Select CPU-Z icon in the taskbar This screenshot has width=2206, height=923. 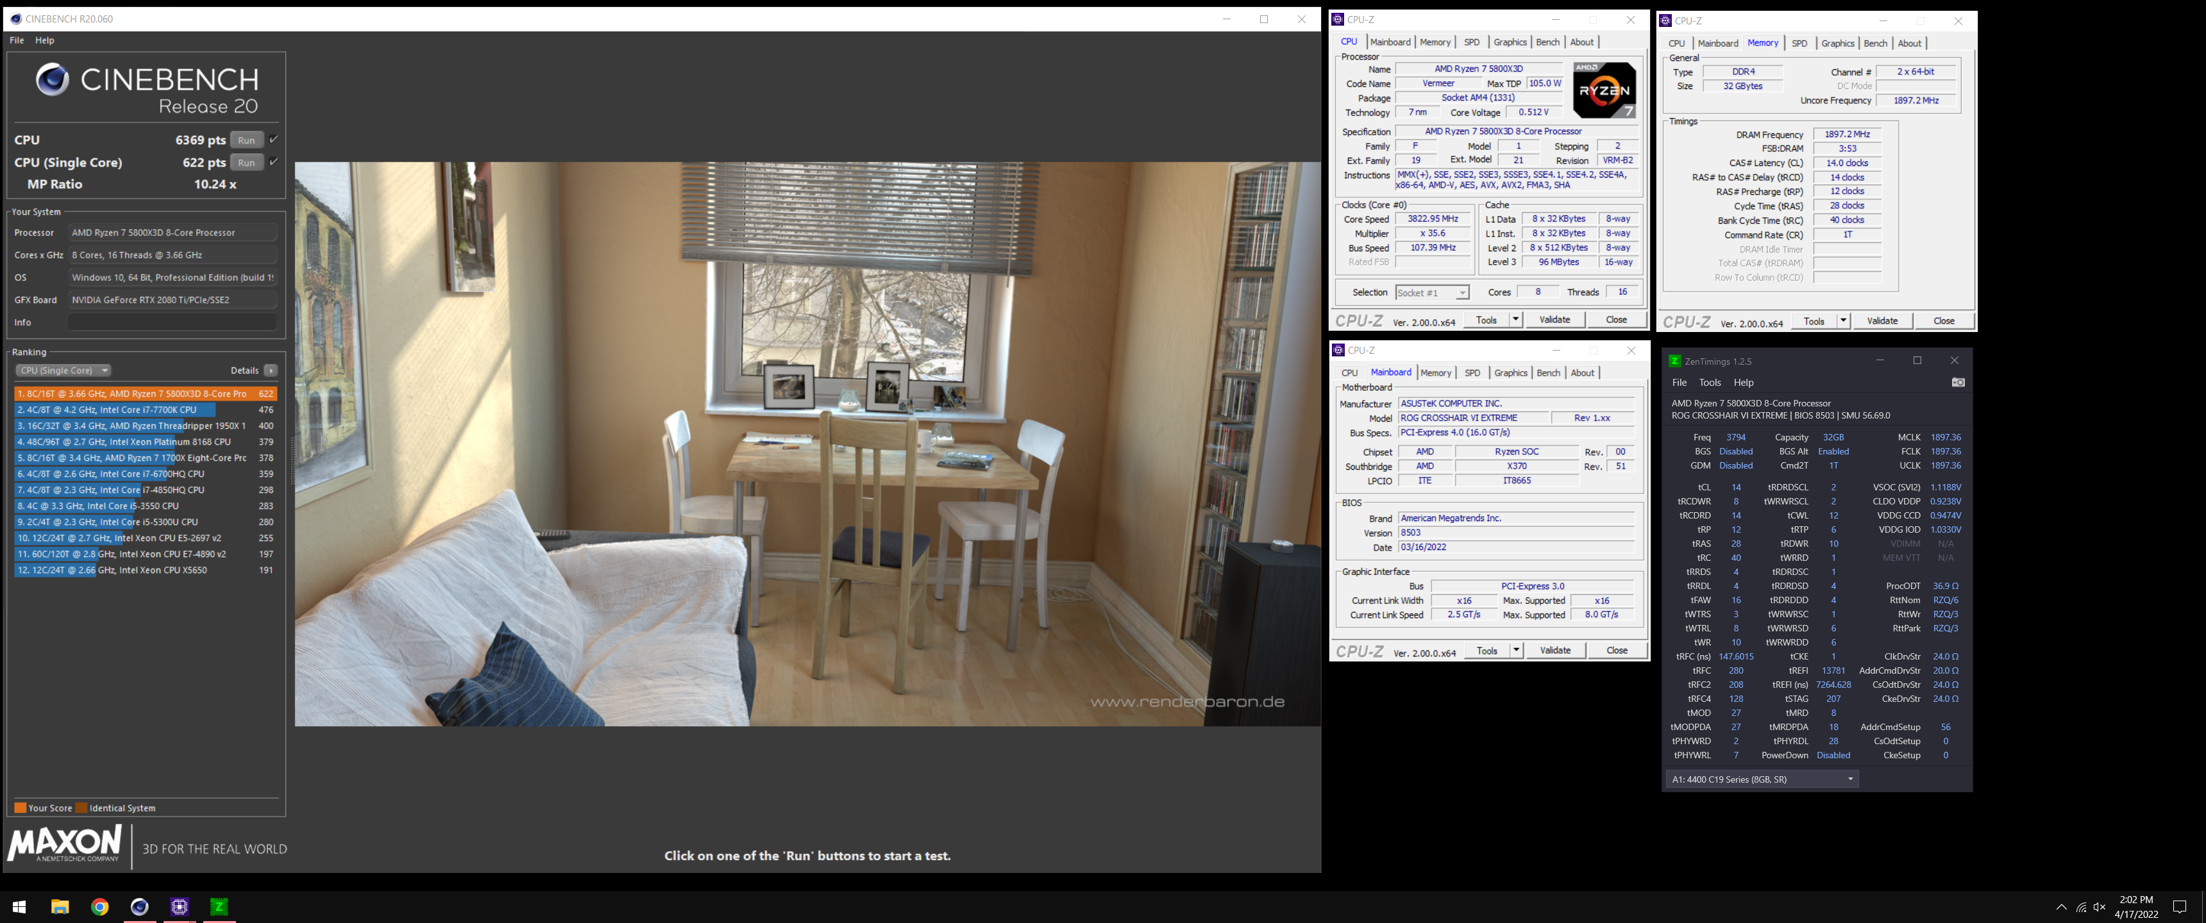tap(179, 907)
